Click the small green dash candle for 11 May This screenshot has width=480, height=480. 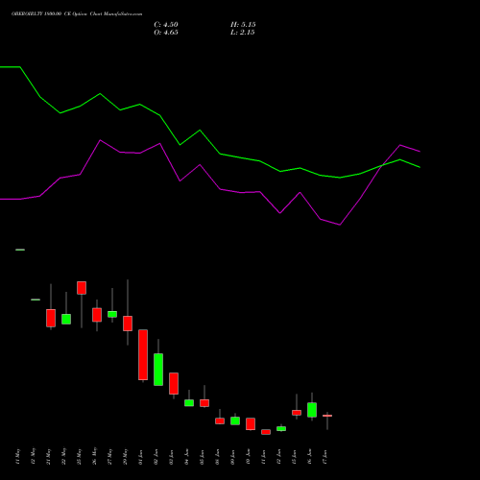coord(20,250)
